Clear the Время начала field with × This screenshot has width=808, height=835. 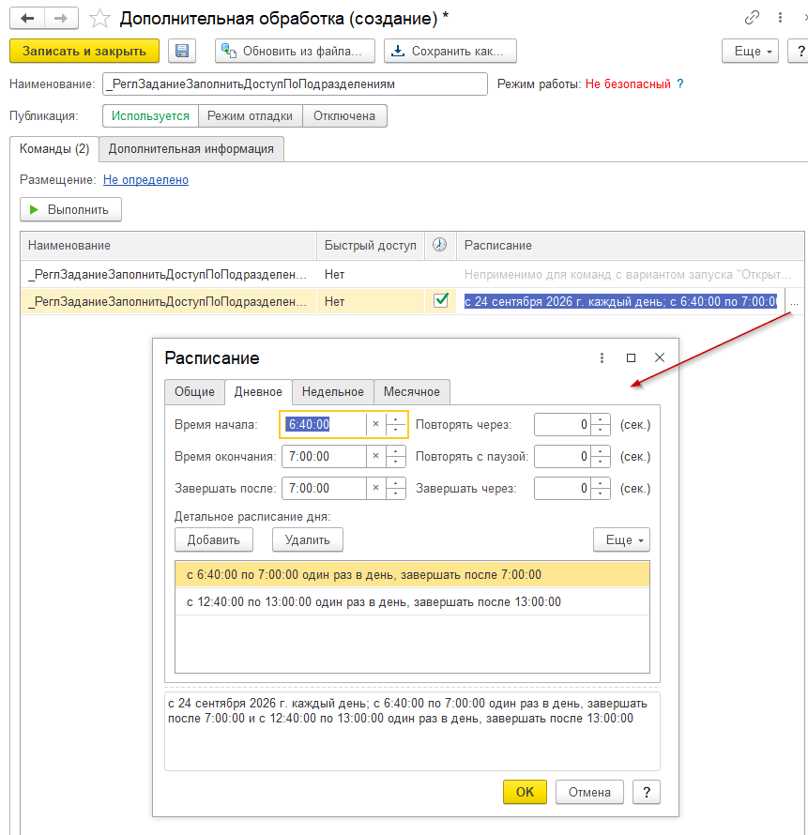point(375,424)
